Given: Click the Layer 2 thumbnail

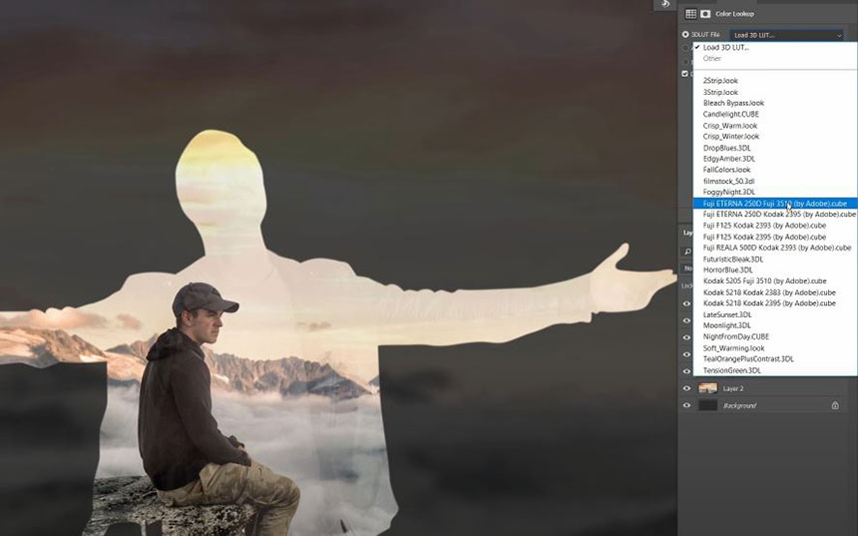Looking at the screenshot, I should click(x=708, y=388).
